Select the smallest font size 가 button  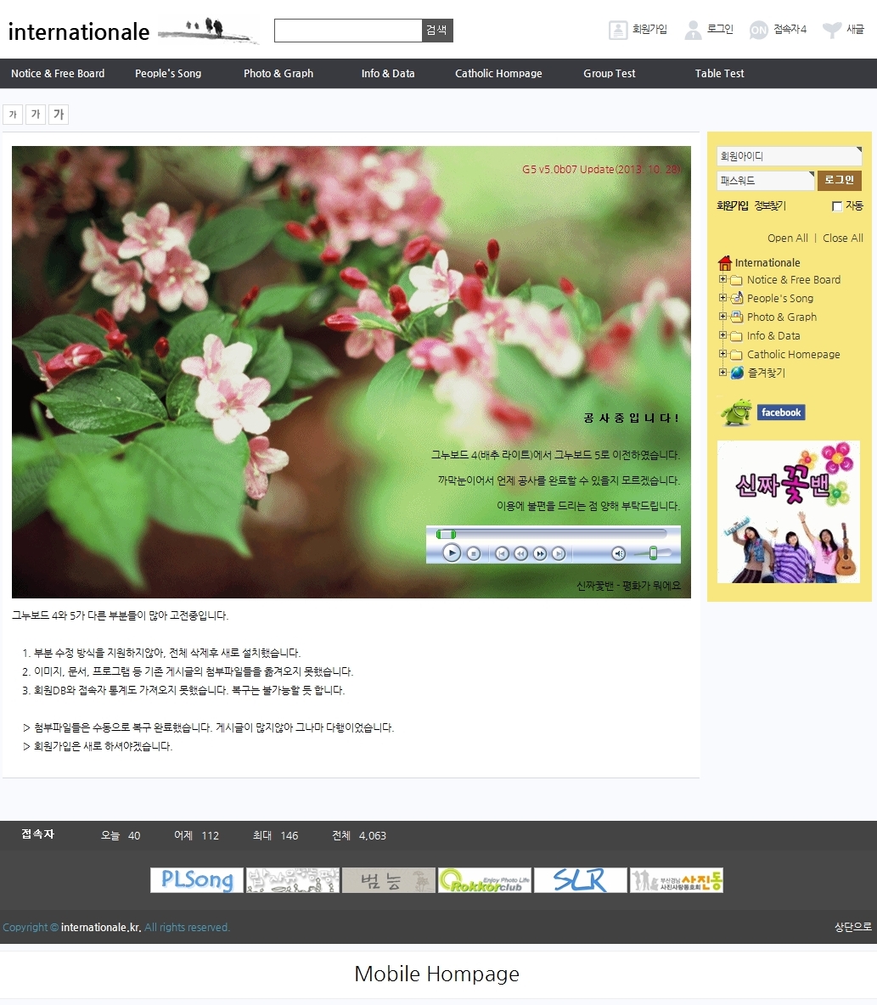click(x=13, y=115)
